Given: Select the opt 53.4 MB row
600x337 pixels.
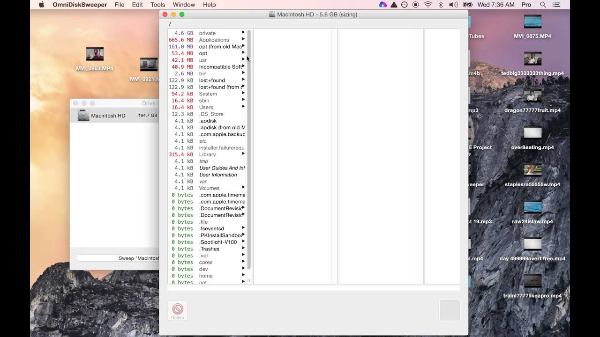Looking at the screenshot, I should tap(207, 53).
